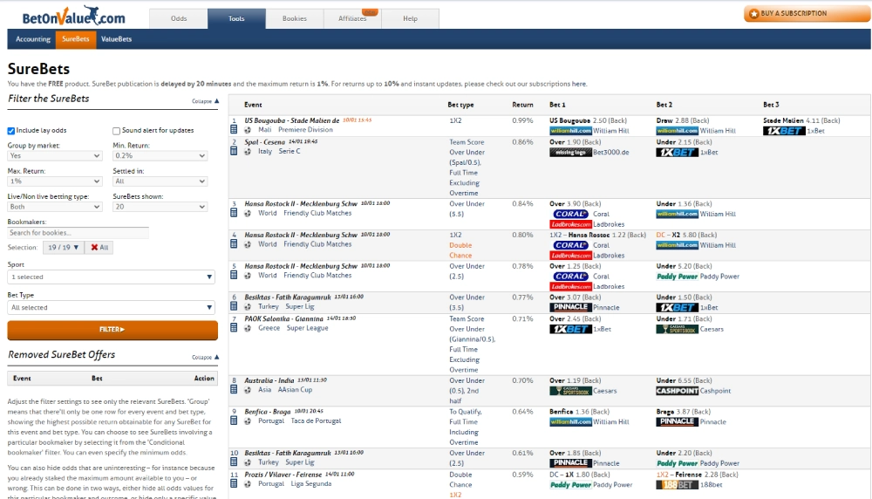This screenshot has height=499, width=872.
Task: Click 188BET logo in Feirense row
Action: 677,485
